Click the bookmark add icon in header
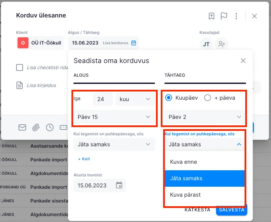 coord(212,16)
